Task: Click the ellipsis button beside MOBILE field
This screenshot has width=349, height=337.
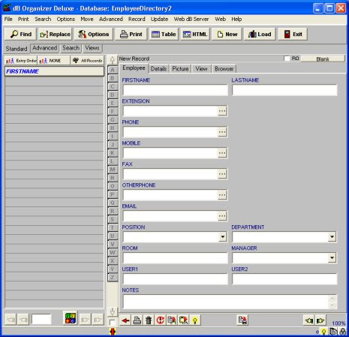Action: point(222,153)
